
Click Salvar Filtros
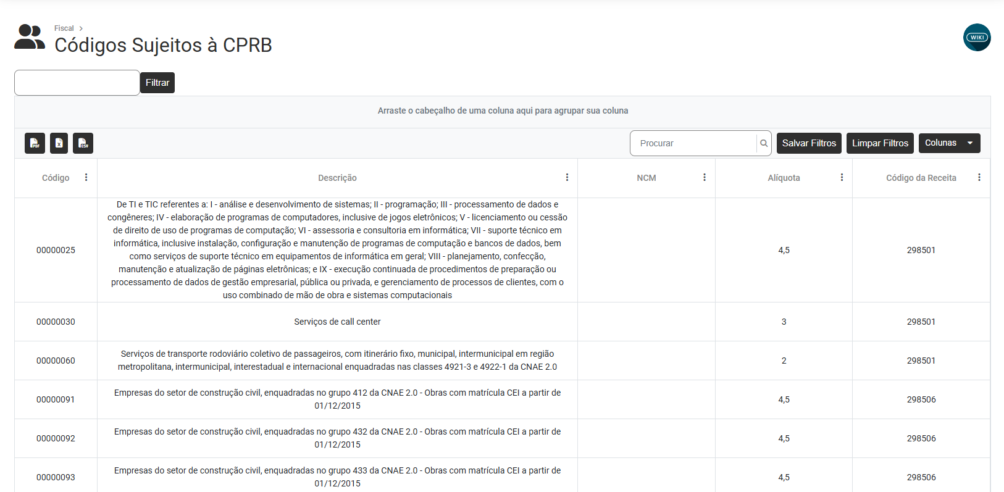pos(809,143)
